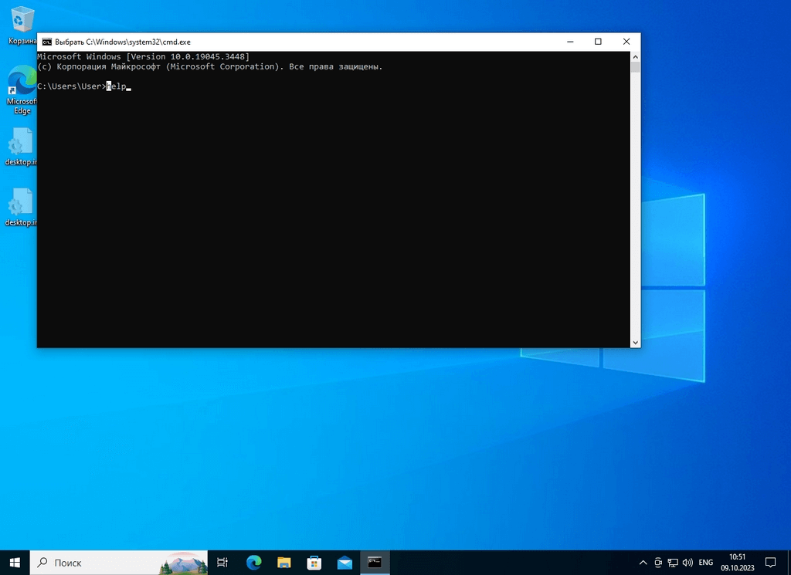Open the Meet Now tray icon
The height and width of the screenshot is (575, 791).
tap(658, 563)
